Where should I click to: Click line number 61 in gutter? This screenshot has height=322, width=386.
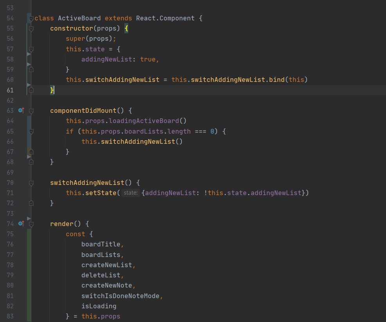tap(10, 90)
